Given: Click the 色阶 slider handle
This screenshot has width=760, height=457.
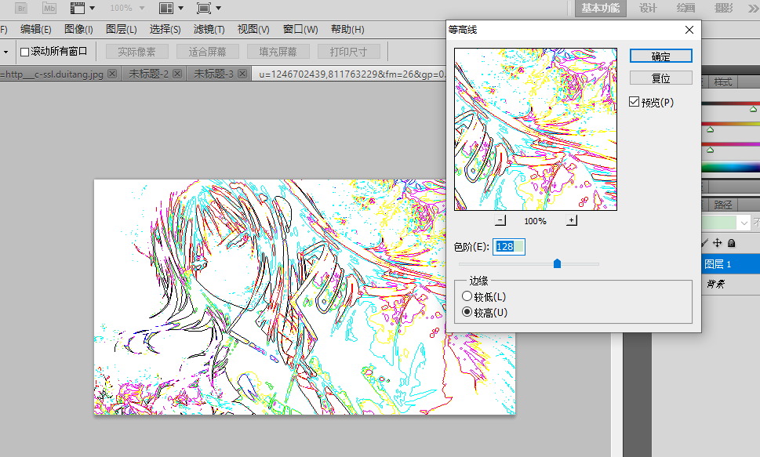Looking at the screenshot, I should click(558, 263).
